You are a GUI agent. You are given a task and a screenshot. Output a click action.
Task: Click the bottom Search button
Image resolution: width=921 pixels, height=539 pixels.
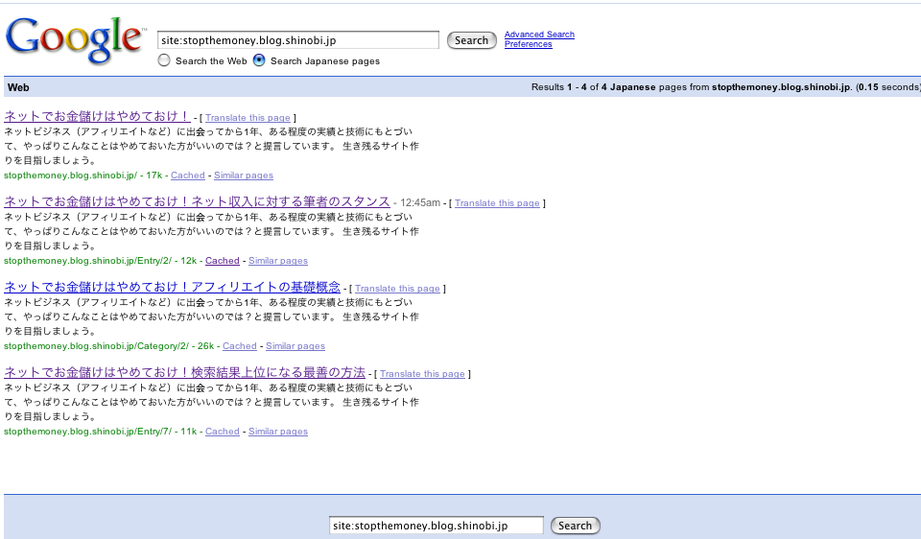tap(575, 526)
